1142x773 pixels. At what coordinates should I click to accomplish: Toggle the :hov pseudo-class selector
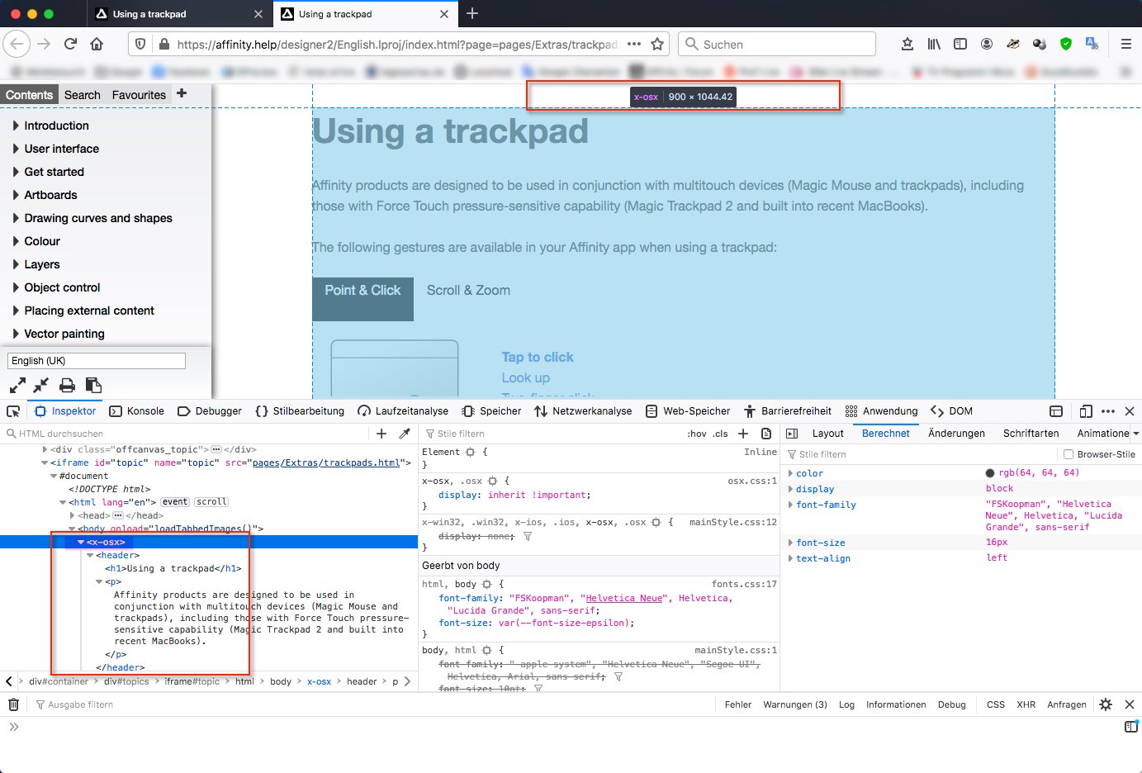tap(699, 433)
